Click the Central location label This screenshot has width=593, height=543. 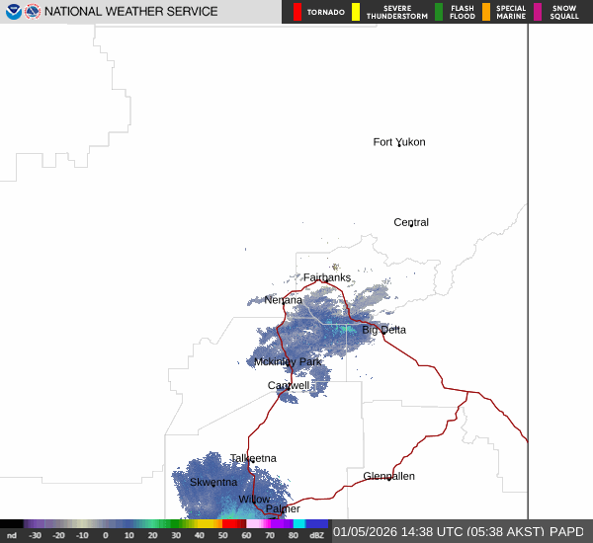411,222
